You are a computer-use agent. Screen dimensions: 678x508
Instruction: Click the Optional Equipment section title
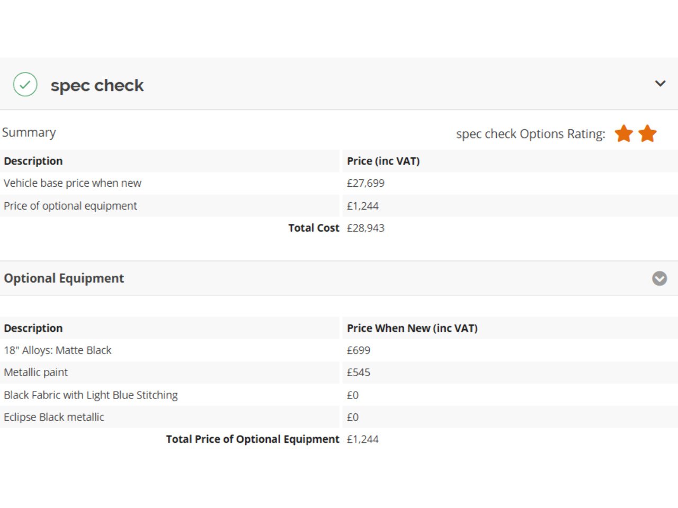point(64,278)
